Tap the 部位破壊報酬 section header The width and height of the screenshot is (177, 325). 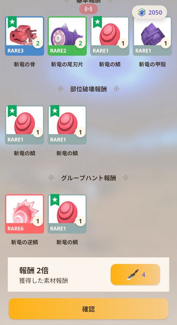click(88, 89)
